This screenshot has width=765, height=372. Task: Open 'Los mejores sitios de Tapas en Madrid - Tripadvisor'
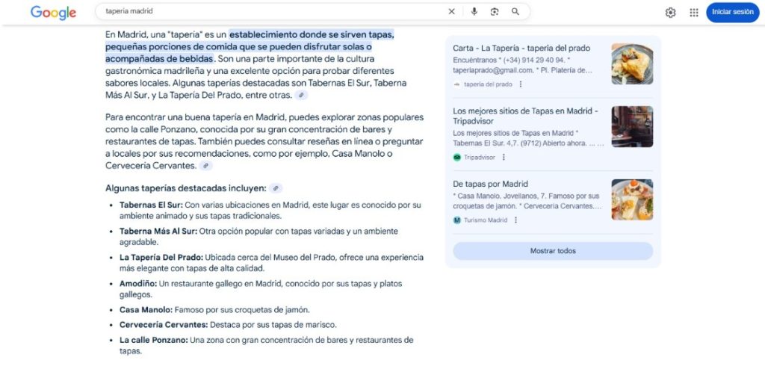pos(525,116)
